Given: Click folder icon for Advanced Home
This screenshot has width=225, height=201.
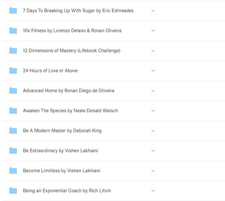Looking at the screenshot, I should 13,91.
